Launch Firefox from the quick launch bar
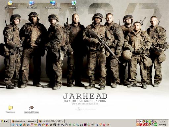Screen dimensions: 169x127 [x=24, y=125]
